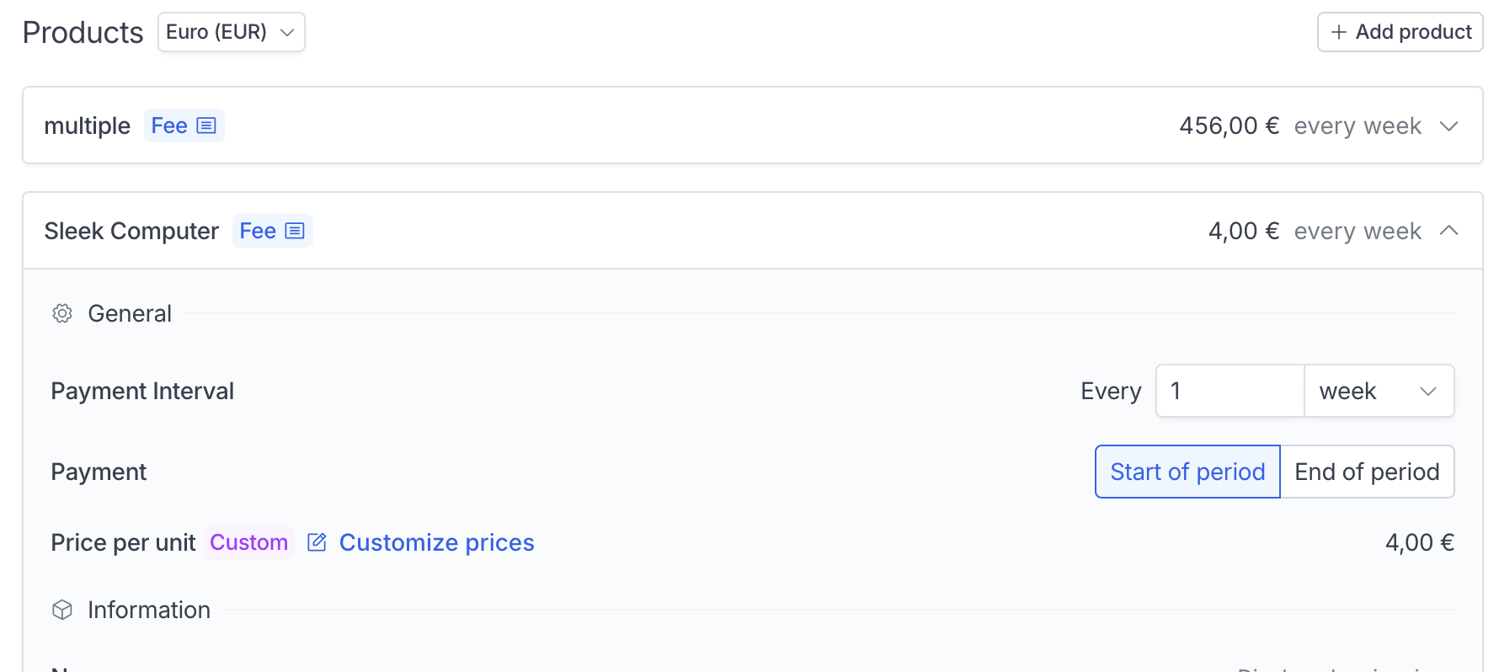Screen dimensions: 1499x672
Task: Expand the multiple product row chevron
Action: 1448,126
